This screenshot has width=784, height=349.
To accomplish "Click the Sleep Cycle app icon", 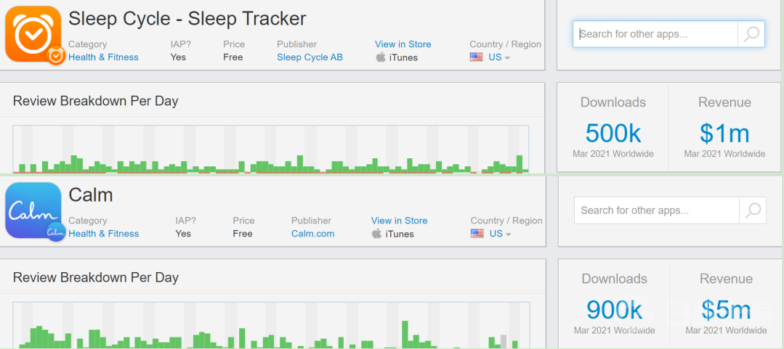I will pyautogui.click(x=33, y=33).
